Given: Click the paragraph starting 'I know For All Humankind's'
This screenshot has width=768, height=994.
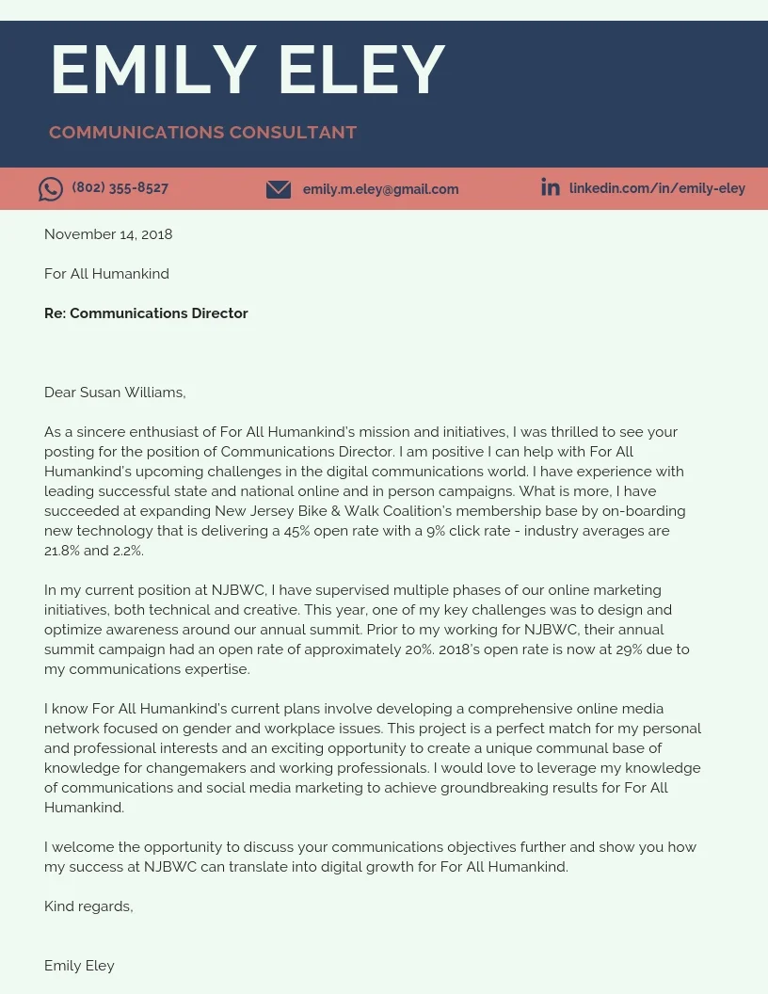Looking at the screenshot, I should 373,758.
